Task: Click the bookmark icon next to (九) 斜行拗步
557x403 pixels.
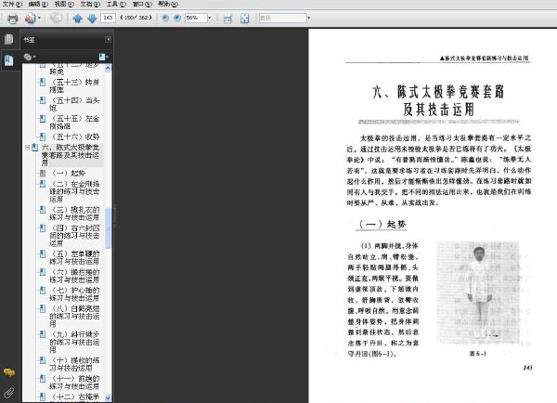Action: click(x=43, y=334)
